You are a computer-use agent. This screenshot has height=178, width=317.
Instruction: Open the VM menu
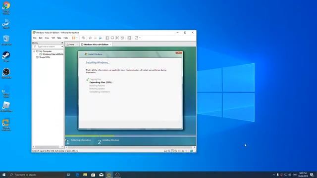coord(53,38)
